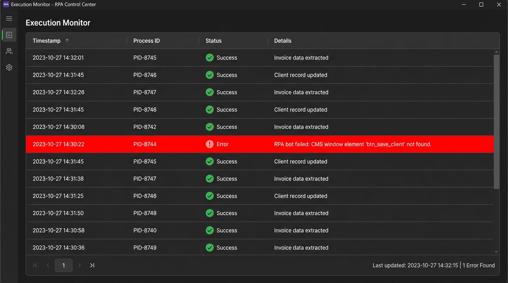508x283 pixels.
Task: Expand sorting on the Status column header
Action: (x=213, y=41)
